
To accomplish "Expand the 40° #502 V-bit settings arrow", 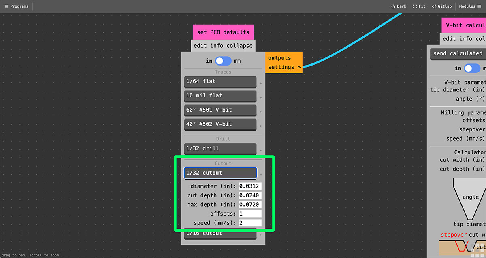I will coord(261,126).
